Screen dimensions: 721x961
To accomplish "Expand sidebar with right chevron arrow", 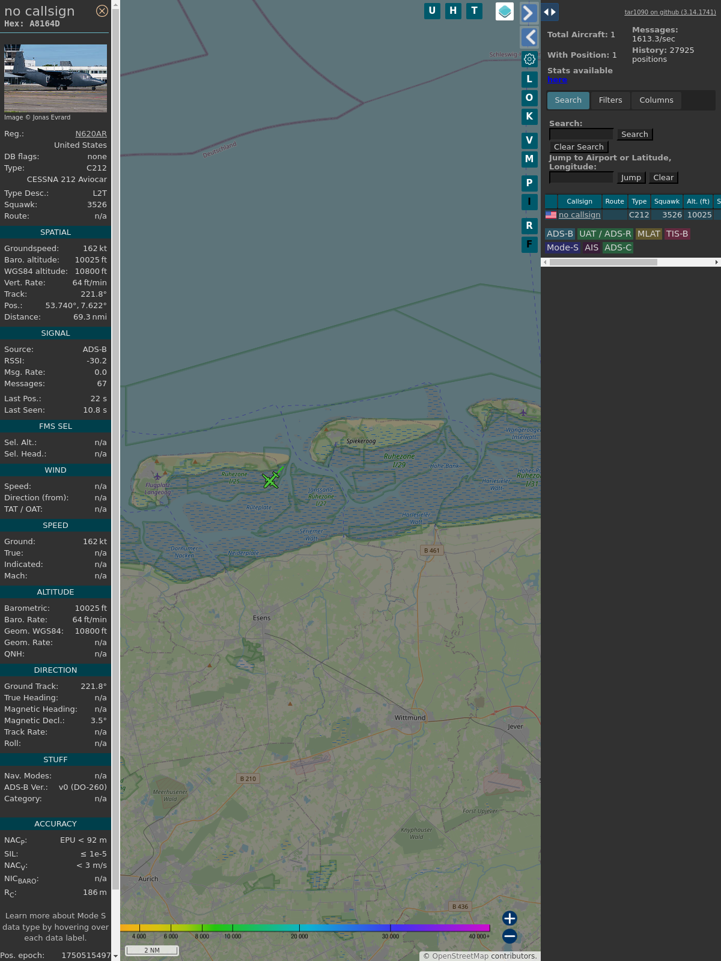I will pos(529,13).
